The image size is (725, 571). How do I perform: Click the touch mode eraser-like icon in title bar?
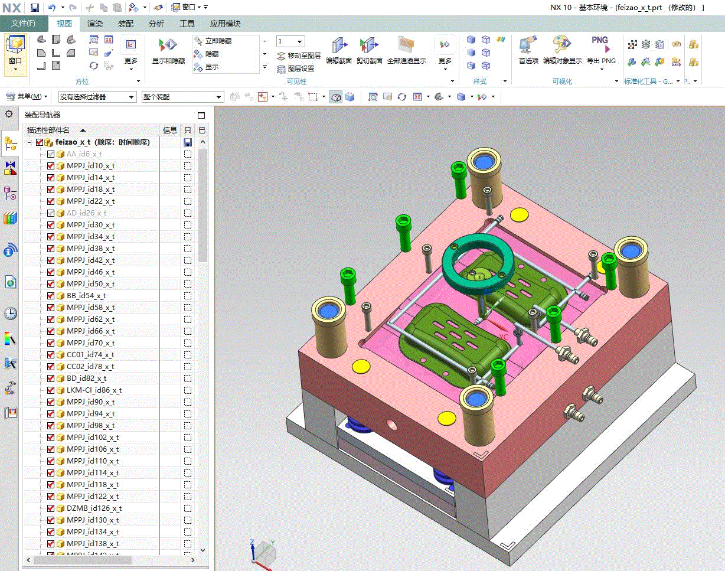[x=158, y=7]
